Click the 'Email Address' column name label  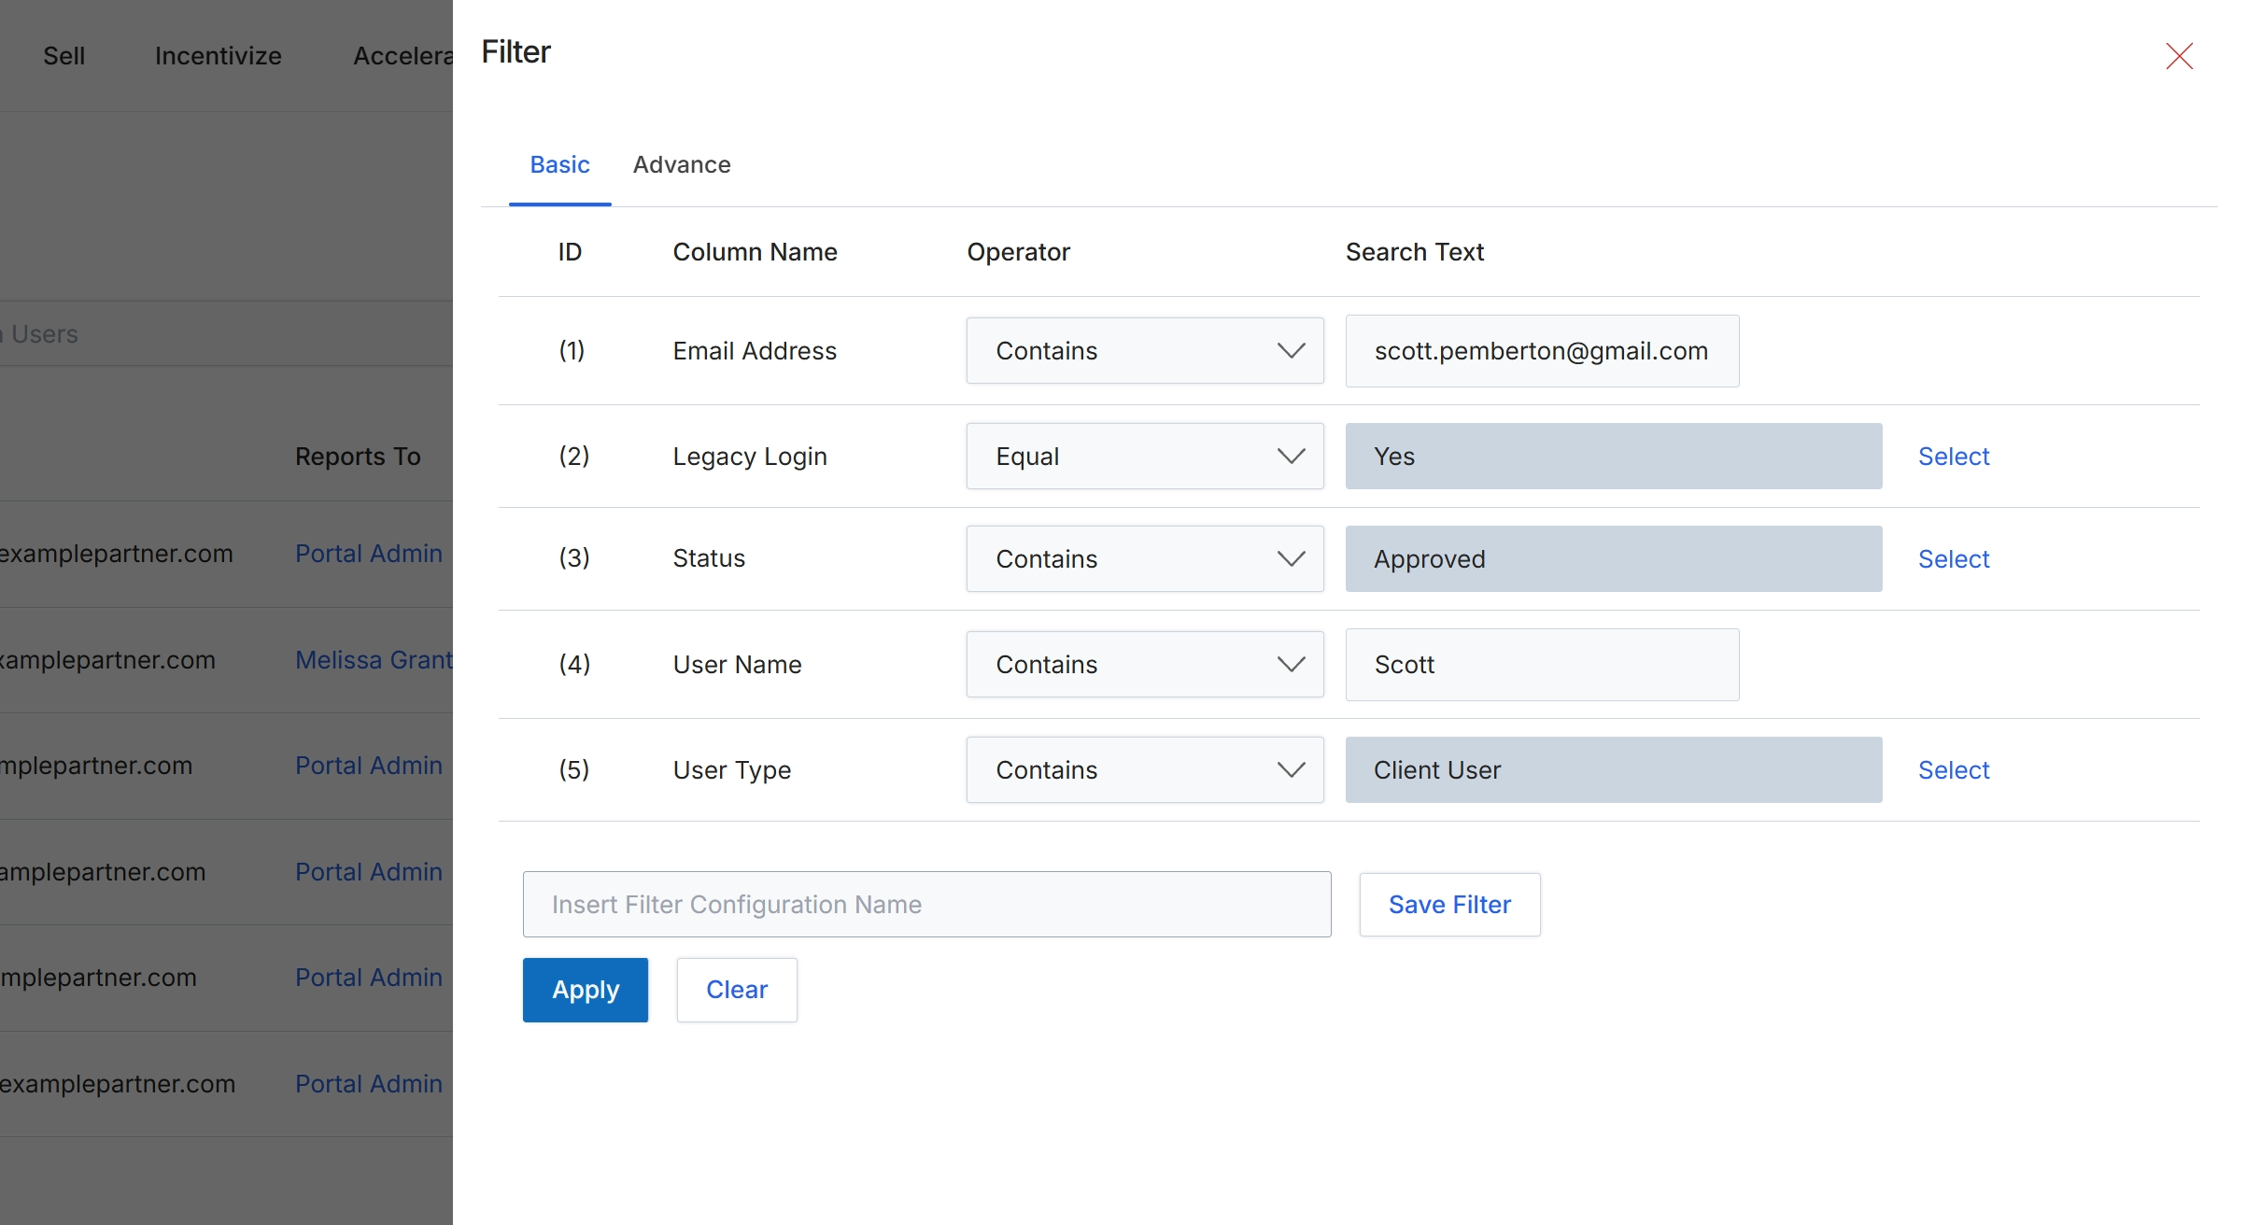pyautogui.click(x=755, y=350)
